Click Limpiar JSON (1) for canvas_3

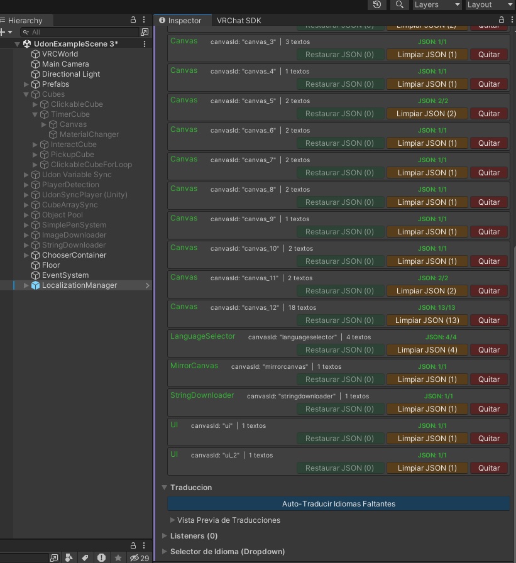tap(427, 55)
